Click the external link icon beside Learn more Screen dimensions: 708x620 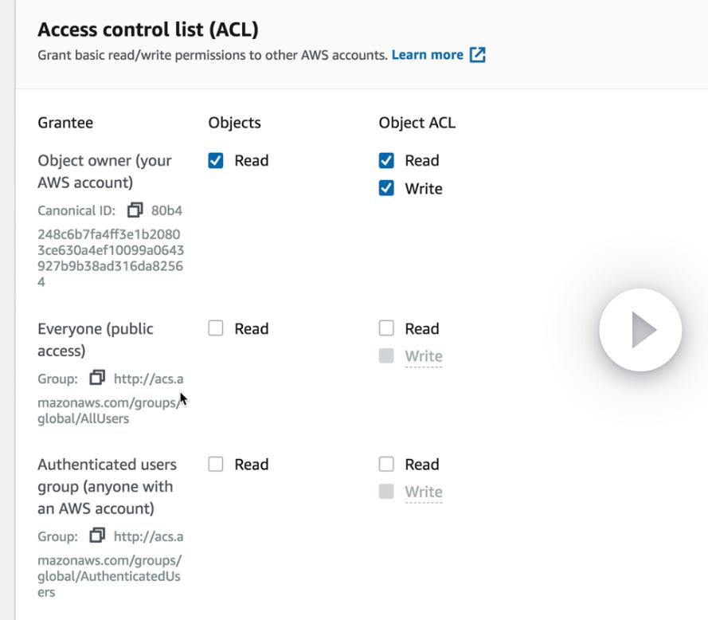pyautogui.click(x=477, y=55)
